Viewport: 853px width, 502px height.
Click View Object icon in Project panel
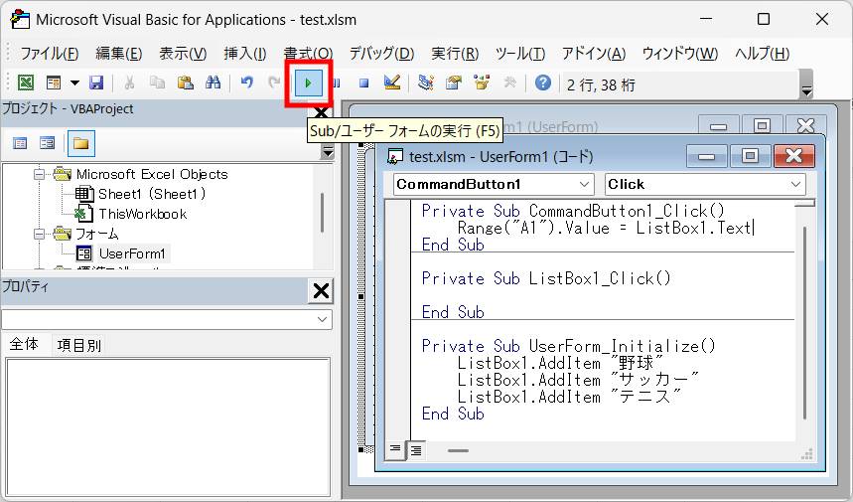click(x=48, y=143)
